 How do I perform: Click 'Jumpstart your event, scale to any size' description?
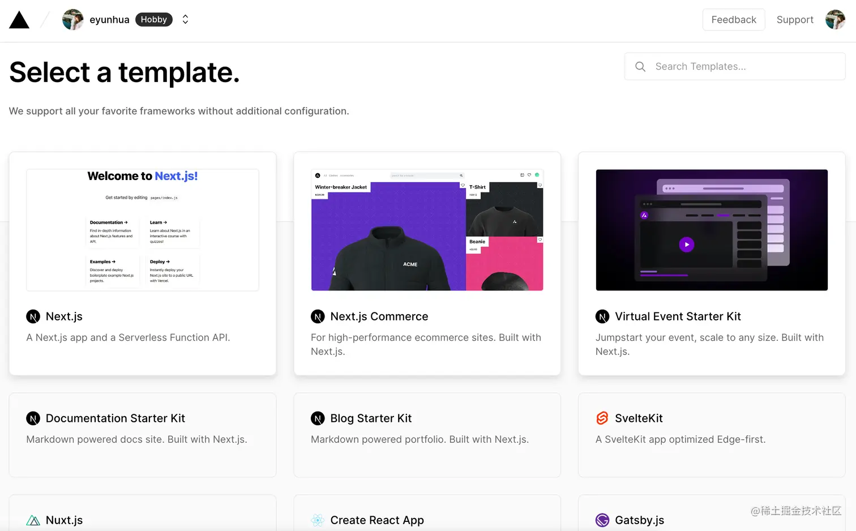click(x=709, y=344)
